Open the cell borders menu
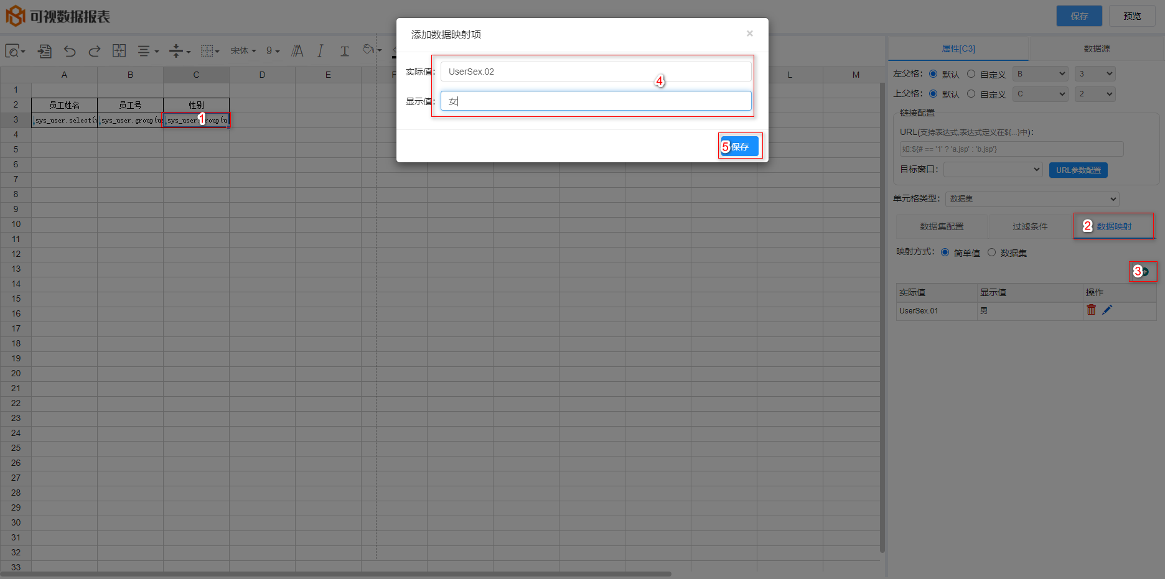Screen dimensions: 1165x579 click(210, 51)
